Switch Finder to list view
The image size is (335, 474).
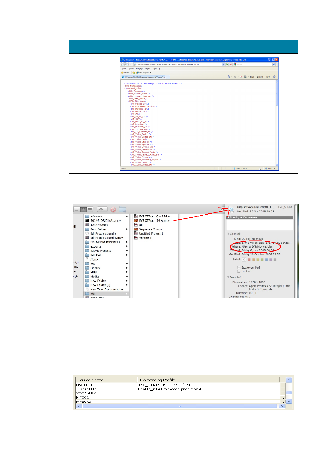point(77,209)
